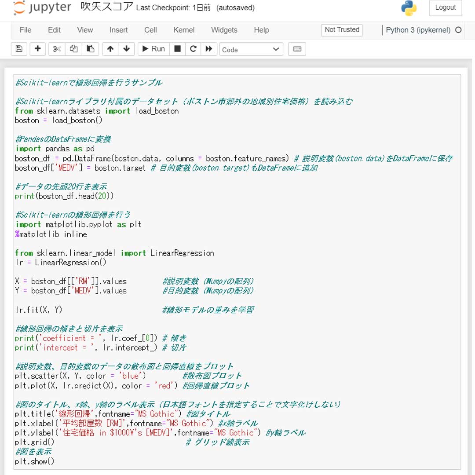Click the kernel idle indicator circle
The image size is (475, 475).
pyautogui.click(x=458, y=30)
